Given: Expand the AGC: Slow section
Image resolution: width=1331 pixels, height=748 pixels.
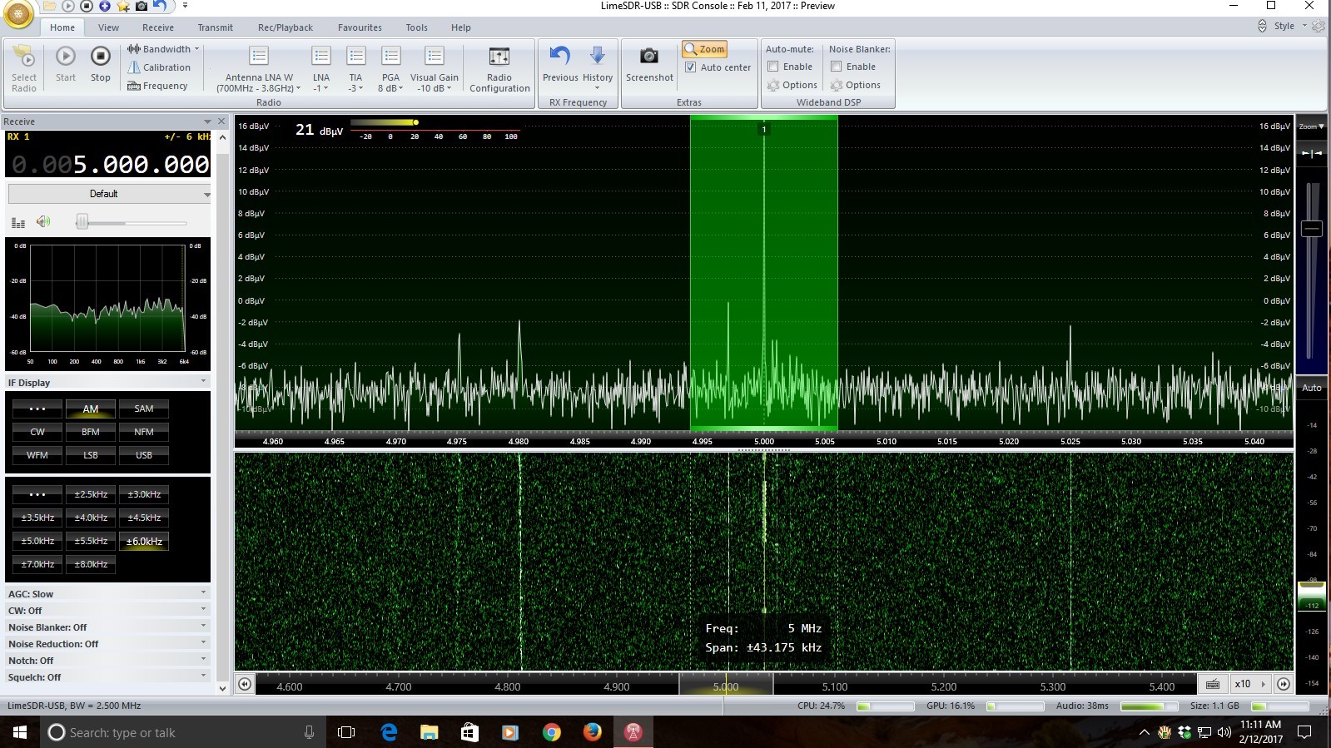Looking at the screenshot, I should coord(107,594).
